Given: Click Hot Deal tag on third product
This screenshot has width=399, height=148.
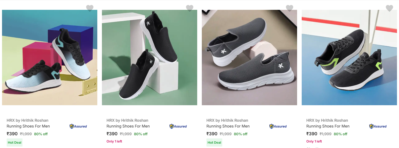Looking at the screenshot, I should click(x=214, y=143).
